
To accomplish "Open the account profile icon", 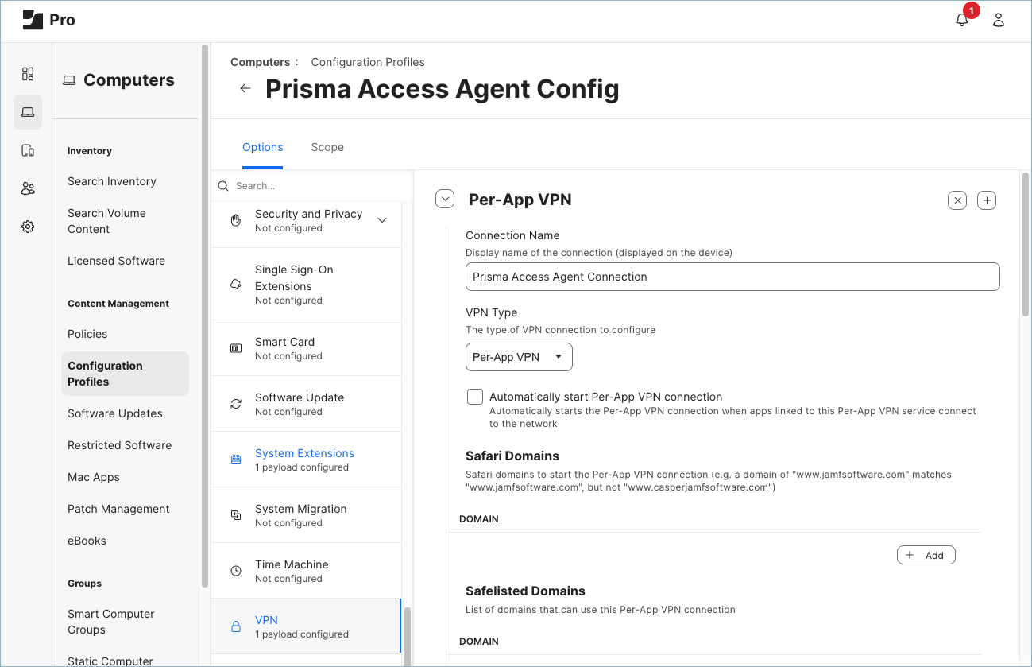I will (x=999, y=19).
